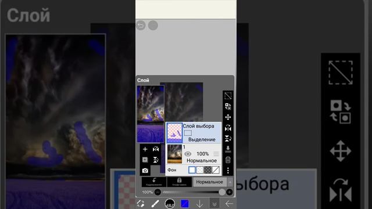The width and height of the screenshot is (372, 209).
Task: Select the Brush tool in bottom bar
Action: pos(155,204)
